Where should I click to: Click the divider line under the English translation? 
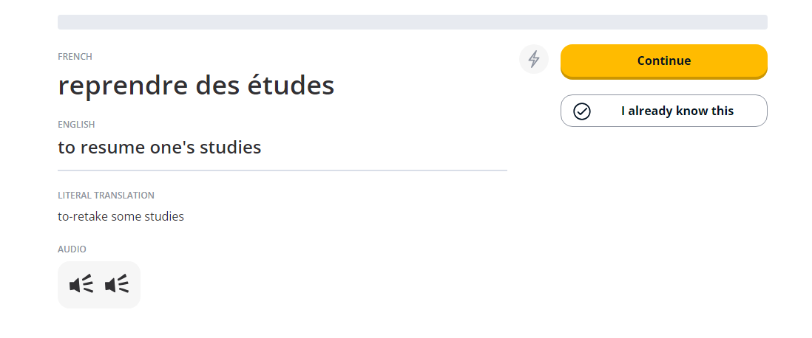pyautogui.click(x=282, y=170)
